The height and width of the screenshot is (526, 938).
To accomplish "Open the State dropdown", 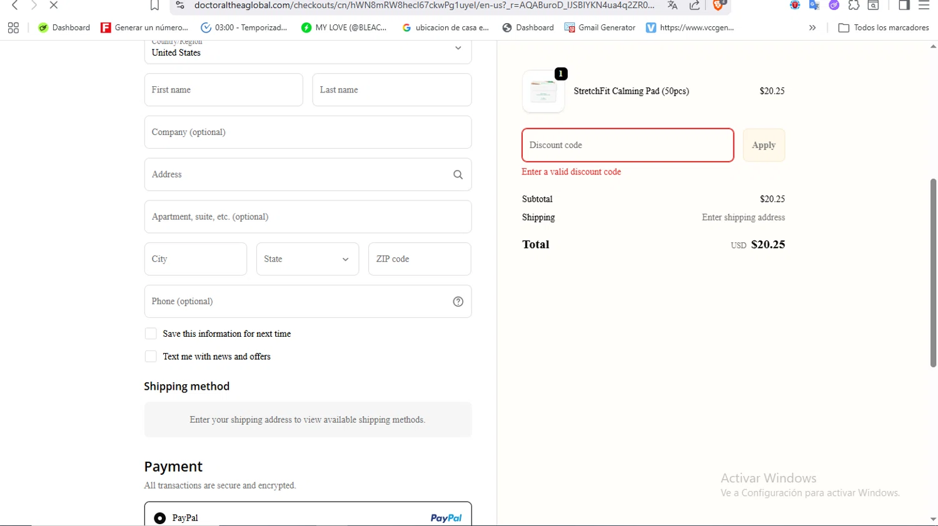I will (x=308, y=259).
